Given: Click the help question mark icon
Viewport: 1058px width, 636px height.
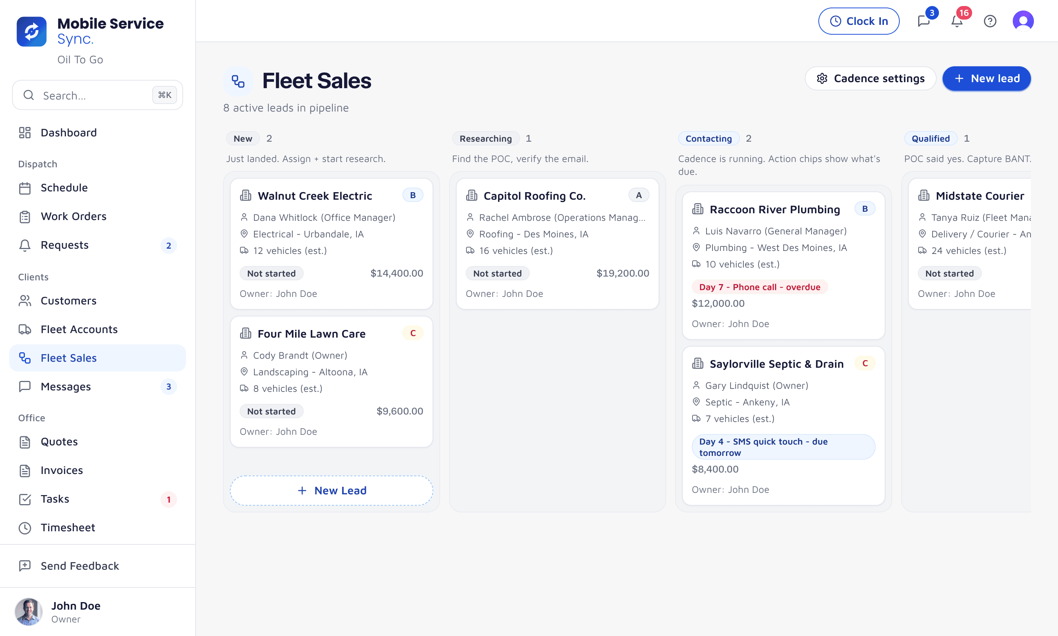Looking at the screenshot, I should 990,21.
